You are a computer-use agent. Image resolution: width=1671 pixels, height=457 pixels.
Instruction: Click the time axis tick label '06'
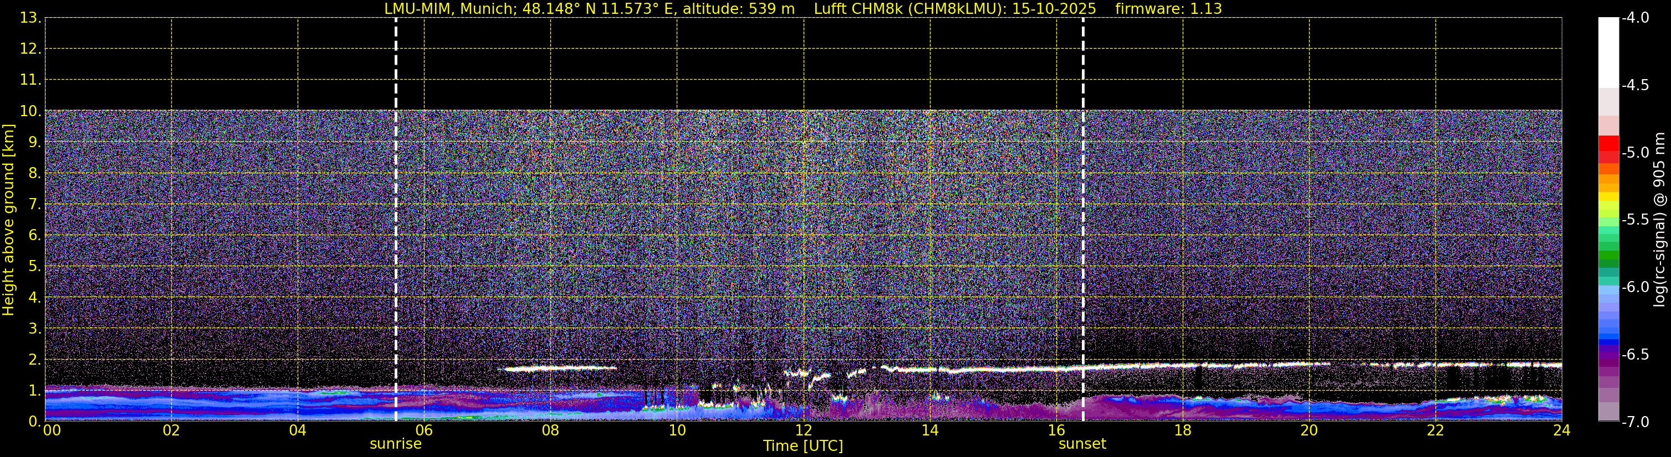(x=424, y=430)
